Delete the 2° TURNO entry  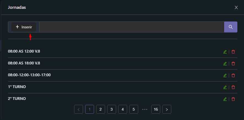(233, 99)
